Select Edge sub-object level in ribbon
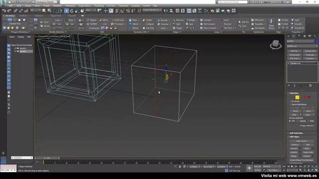The height and width of the screenshot is (179, 319). click(x=10, y=20)
